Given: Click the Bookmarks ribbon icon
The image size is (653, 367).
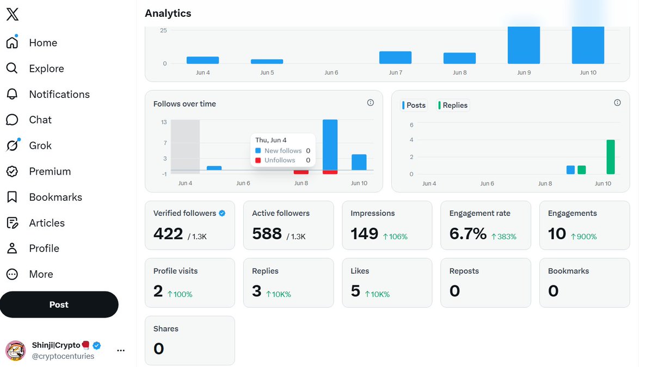Looking at the screenshot, I should 12,197.
